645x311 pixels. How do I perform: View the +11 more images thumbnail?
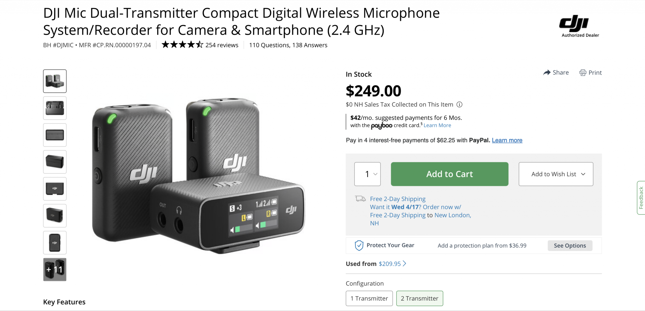[x=55, y=269]
